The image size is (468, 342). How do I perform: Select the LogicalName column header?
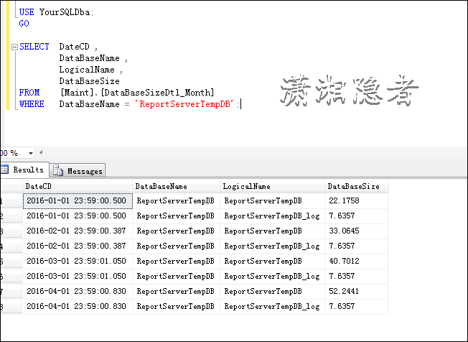tap(272, 186)
